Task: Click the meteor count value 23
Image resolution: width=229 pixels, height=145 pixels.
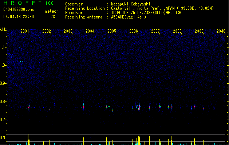Action: point(53,17)
